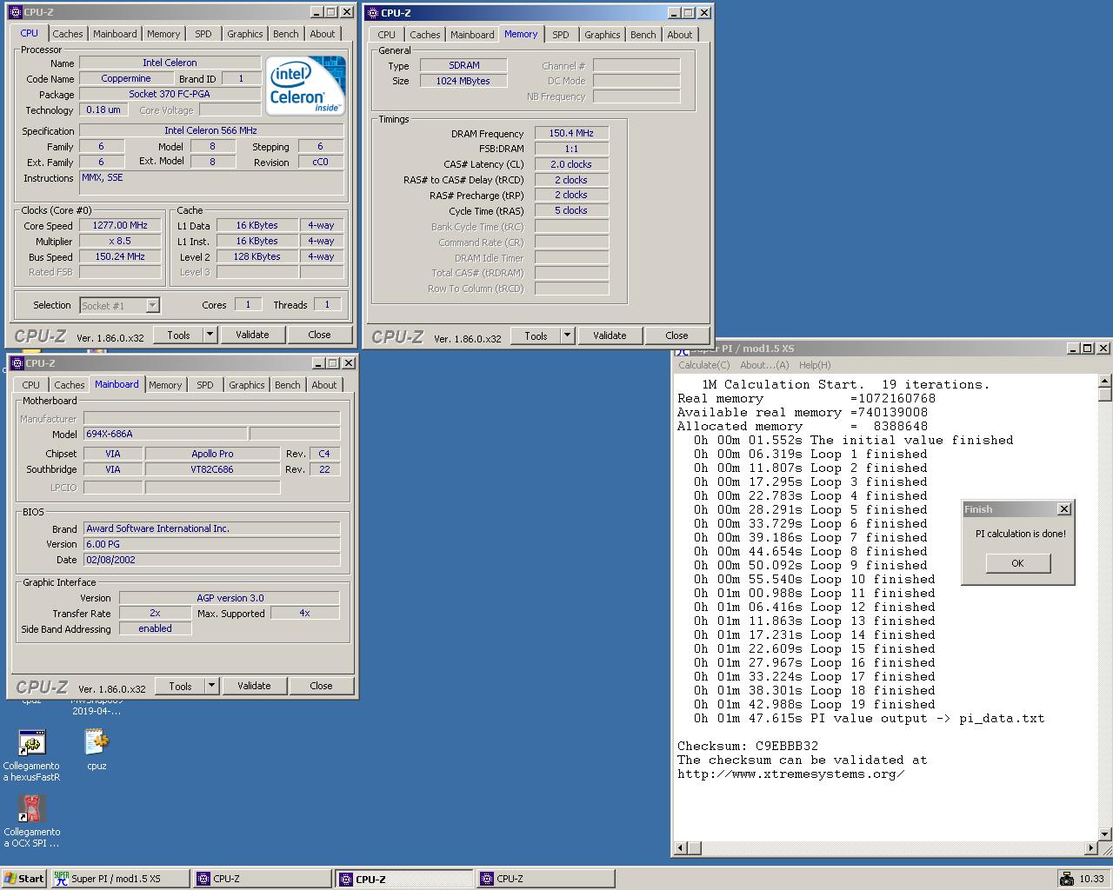Screen dimensions: 1113x890
Task: Click the Loop 19 finished line
Action: click(815, 704)
